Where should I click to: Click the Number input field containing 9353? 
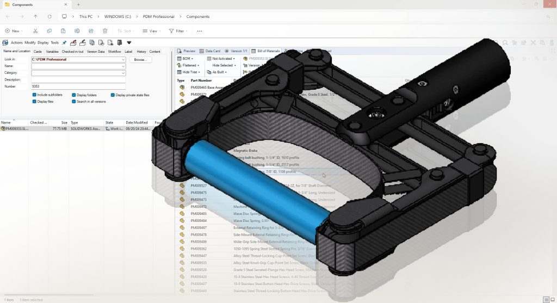(x=78, y=86)
